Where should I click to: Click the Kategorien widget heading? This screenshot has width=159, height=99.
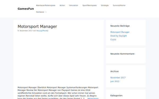[x=116, y=96]
